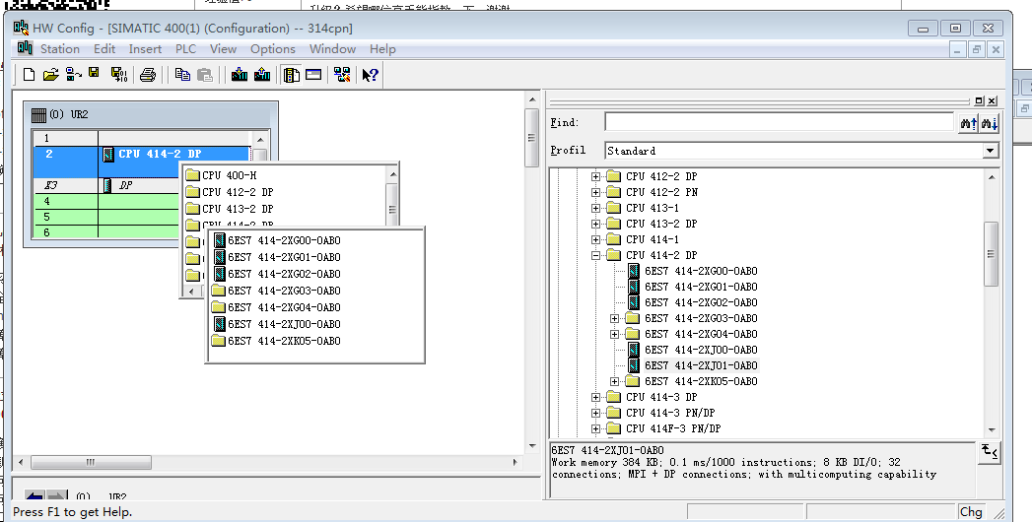
Task: Click the context Help arrow icon
Action: click(x=371, y=74)
